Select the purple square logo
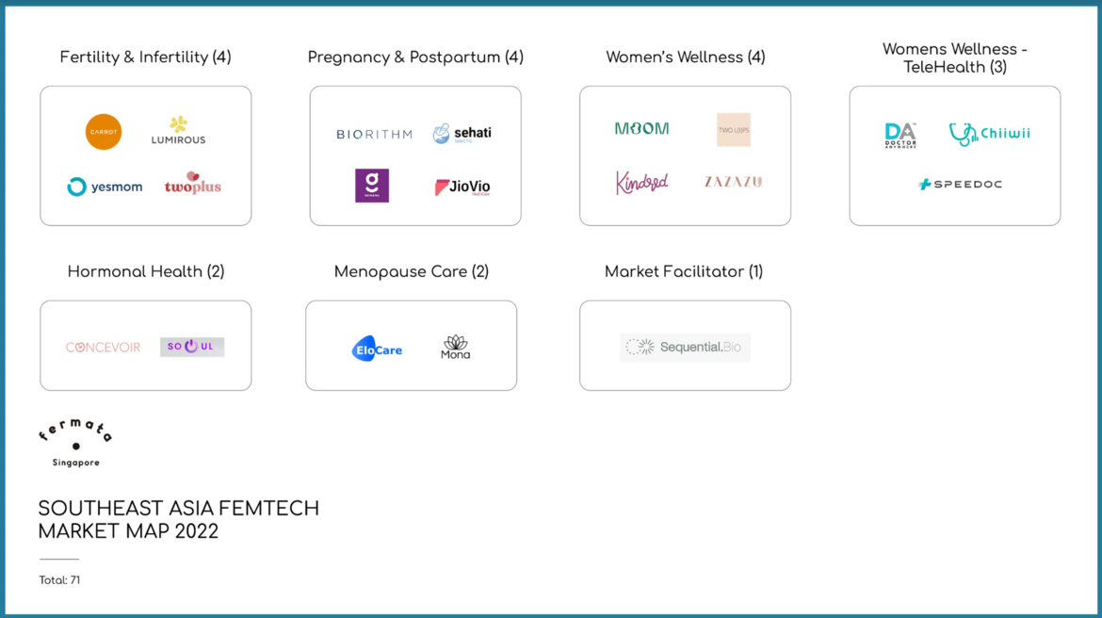The width and height of the screenshot is (1102, 618). [x=372, y=186]
